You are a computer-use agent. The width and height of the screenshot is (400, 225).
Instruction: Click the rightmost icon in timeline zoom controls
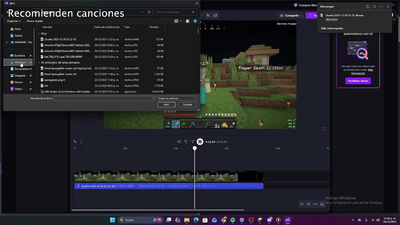pos(322,204)
